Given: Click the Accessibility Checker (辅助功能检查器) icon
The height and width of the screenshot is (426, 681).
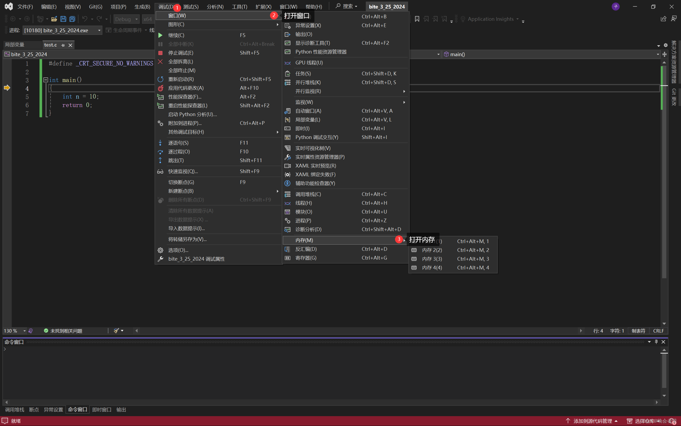Looking at the screenshot, I should pyautogui.click(x=287, y=183).
